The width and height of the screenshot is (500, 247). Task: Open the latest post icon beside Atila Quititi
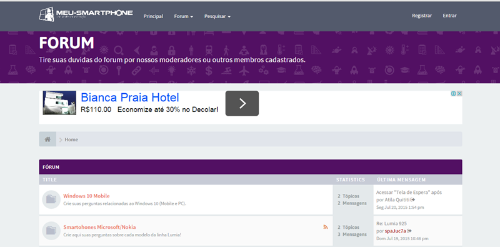(412, 199)
